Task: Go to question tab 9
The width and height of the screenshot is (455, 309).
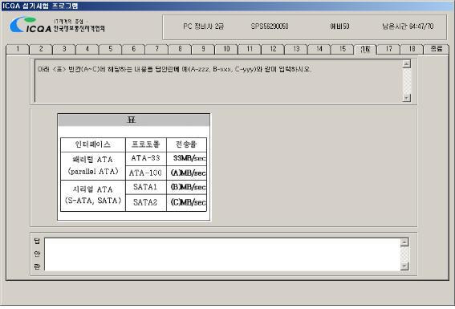Action: (203, 49)
